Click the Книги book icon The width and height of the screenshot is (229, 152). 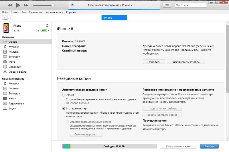(x=5, y=98)
